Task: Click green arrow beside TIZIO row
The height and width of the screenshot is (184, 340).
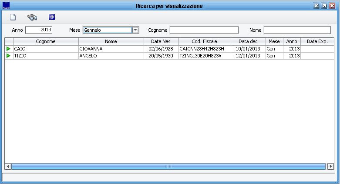Action: click(8, 56)
